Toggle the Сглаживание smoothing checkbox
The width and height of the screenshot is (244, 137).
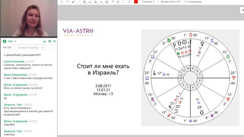click(186, 2)
